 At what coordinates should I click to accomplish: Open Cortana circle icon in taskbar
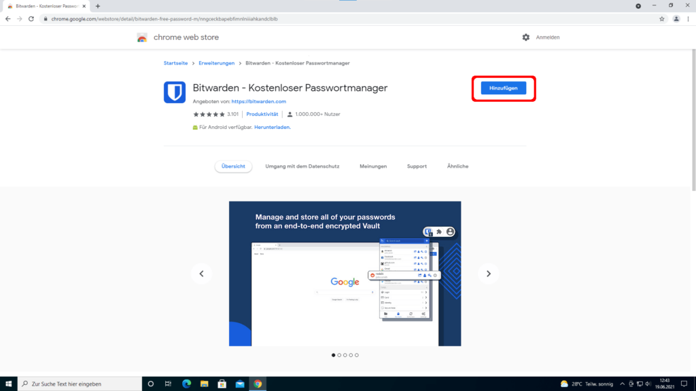(x=150, y=384)
